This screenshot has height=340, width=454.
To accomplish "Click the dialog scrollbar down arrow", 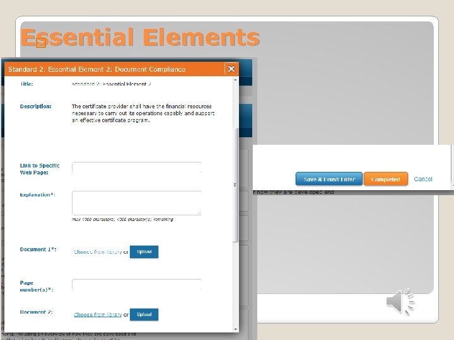I will click(x=235, y=329).
